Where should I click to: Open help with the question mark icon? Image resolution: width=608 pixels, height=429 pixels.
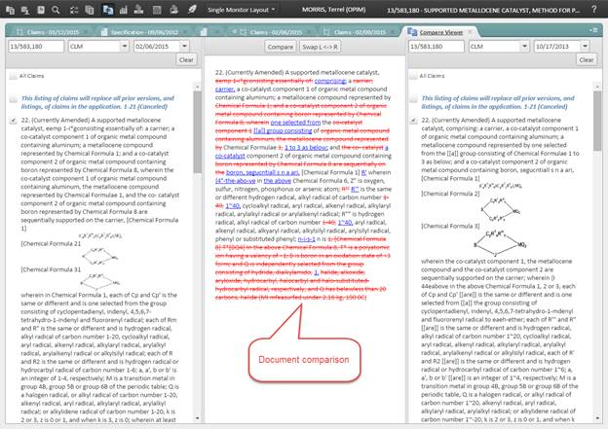click(594, 9)
